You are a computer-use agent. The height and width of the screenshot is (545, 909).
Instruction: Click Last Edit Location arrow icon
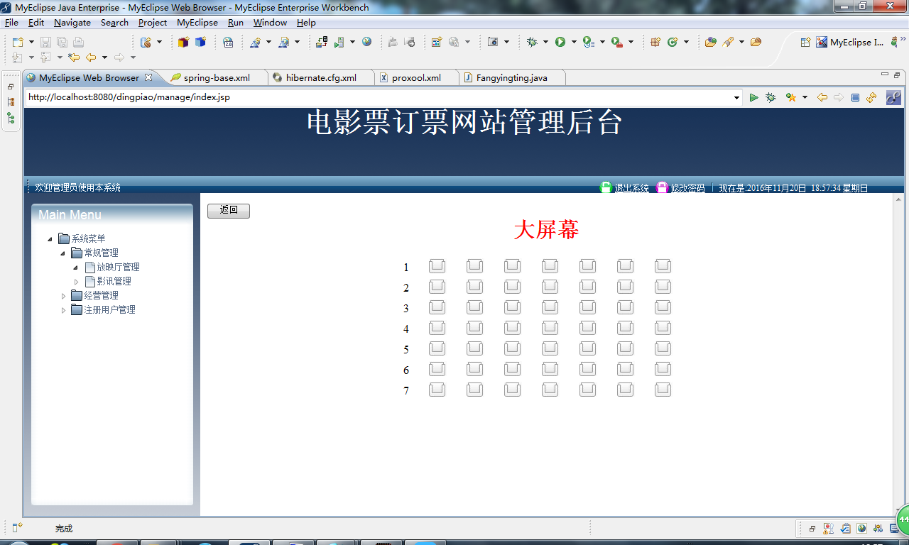coord(73,57)
